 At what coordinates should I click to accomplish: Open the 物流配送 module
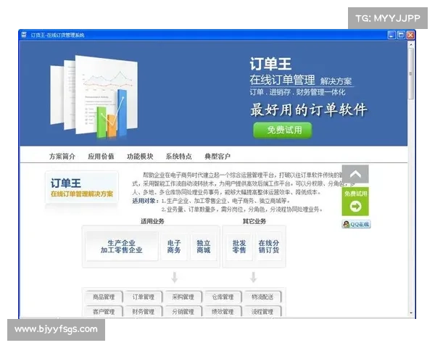click(262, 297)
